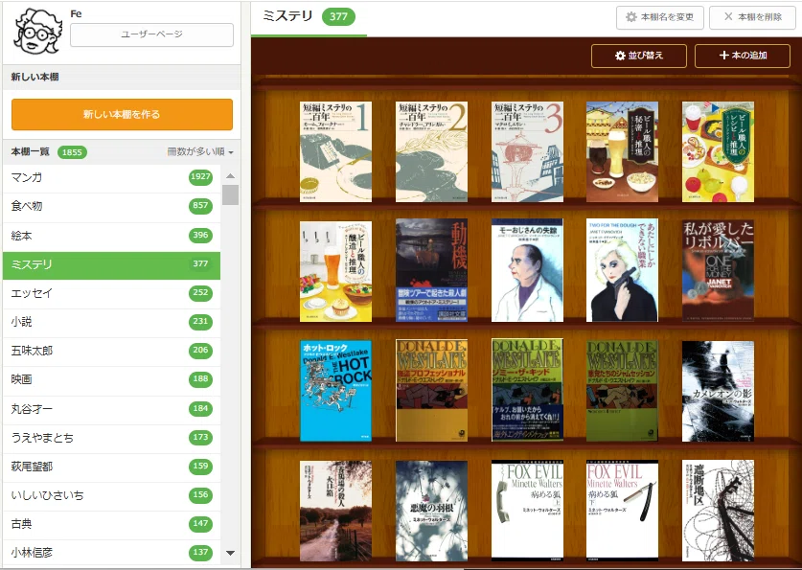Select the 五味太郎 bookshelf

click(x=111, y=352)
